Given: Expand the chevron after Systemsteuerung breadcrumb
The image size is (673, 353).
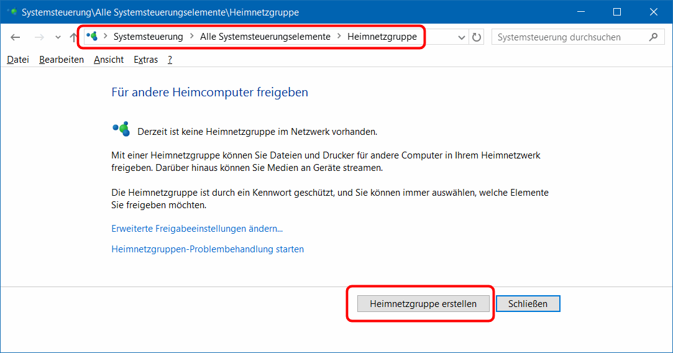Looking at the screenshot, I should (x=191, y=37).
